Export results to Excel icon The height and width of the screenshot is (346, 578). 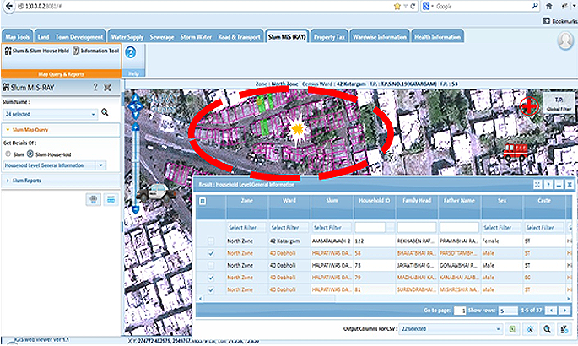click(512, 328)
